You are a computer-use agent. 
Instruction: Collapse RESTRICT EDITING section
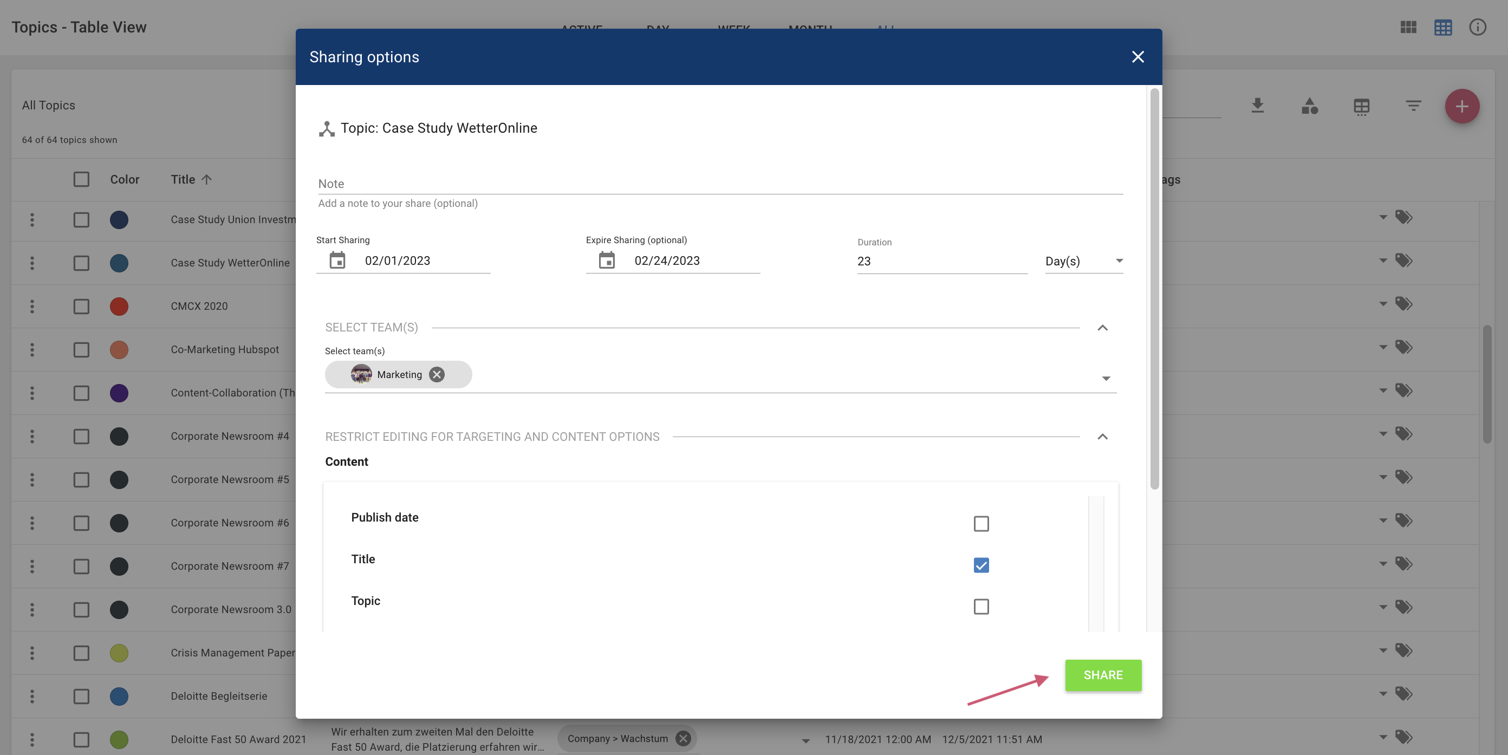1102,437
